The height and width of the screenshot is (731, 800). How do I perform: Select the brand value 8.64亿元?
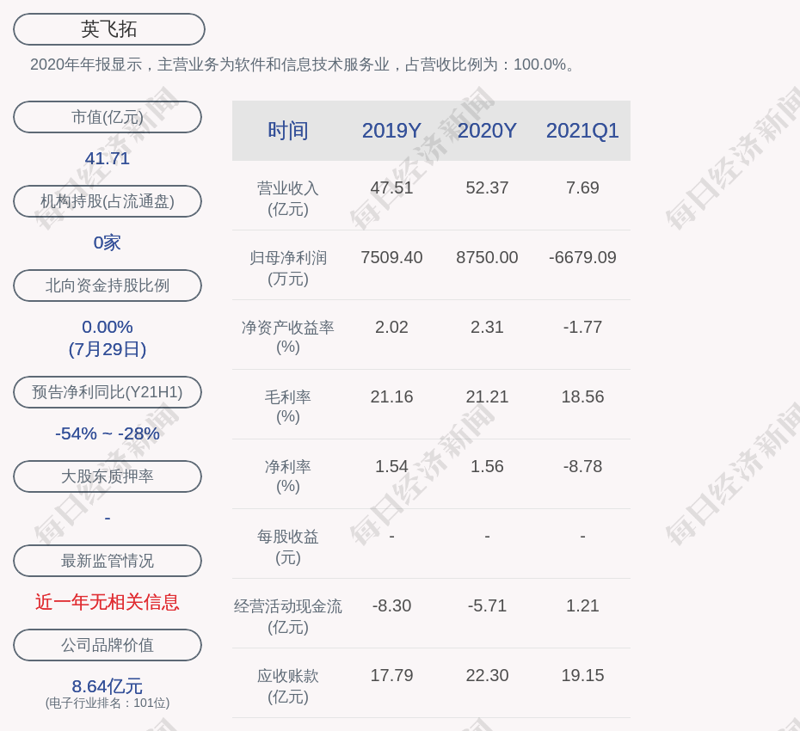click(x=108, y=686)
